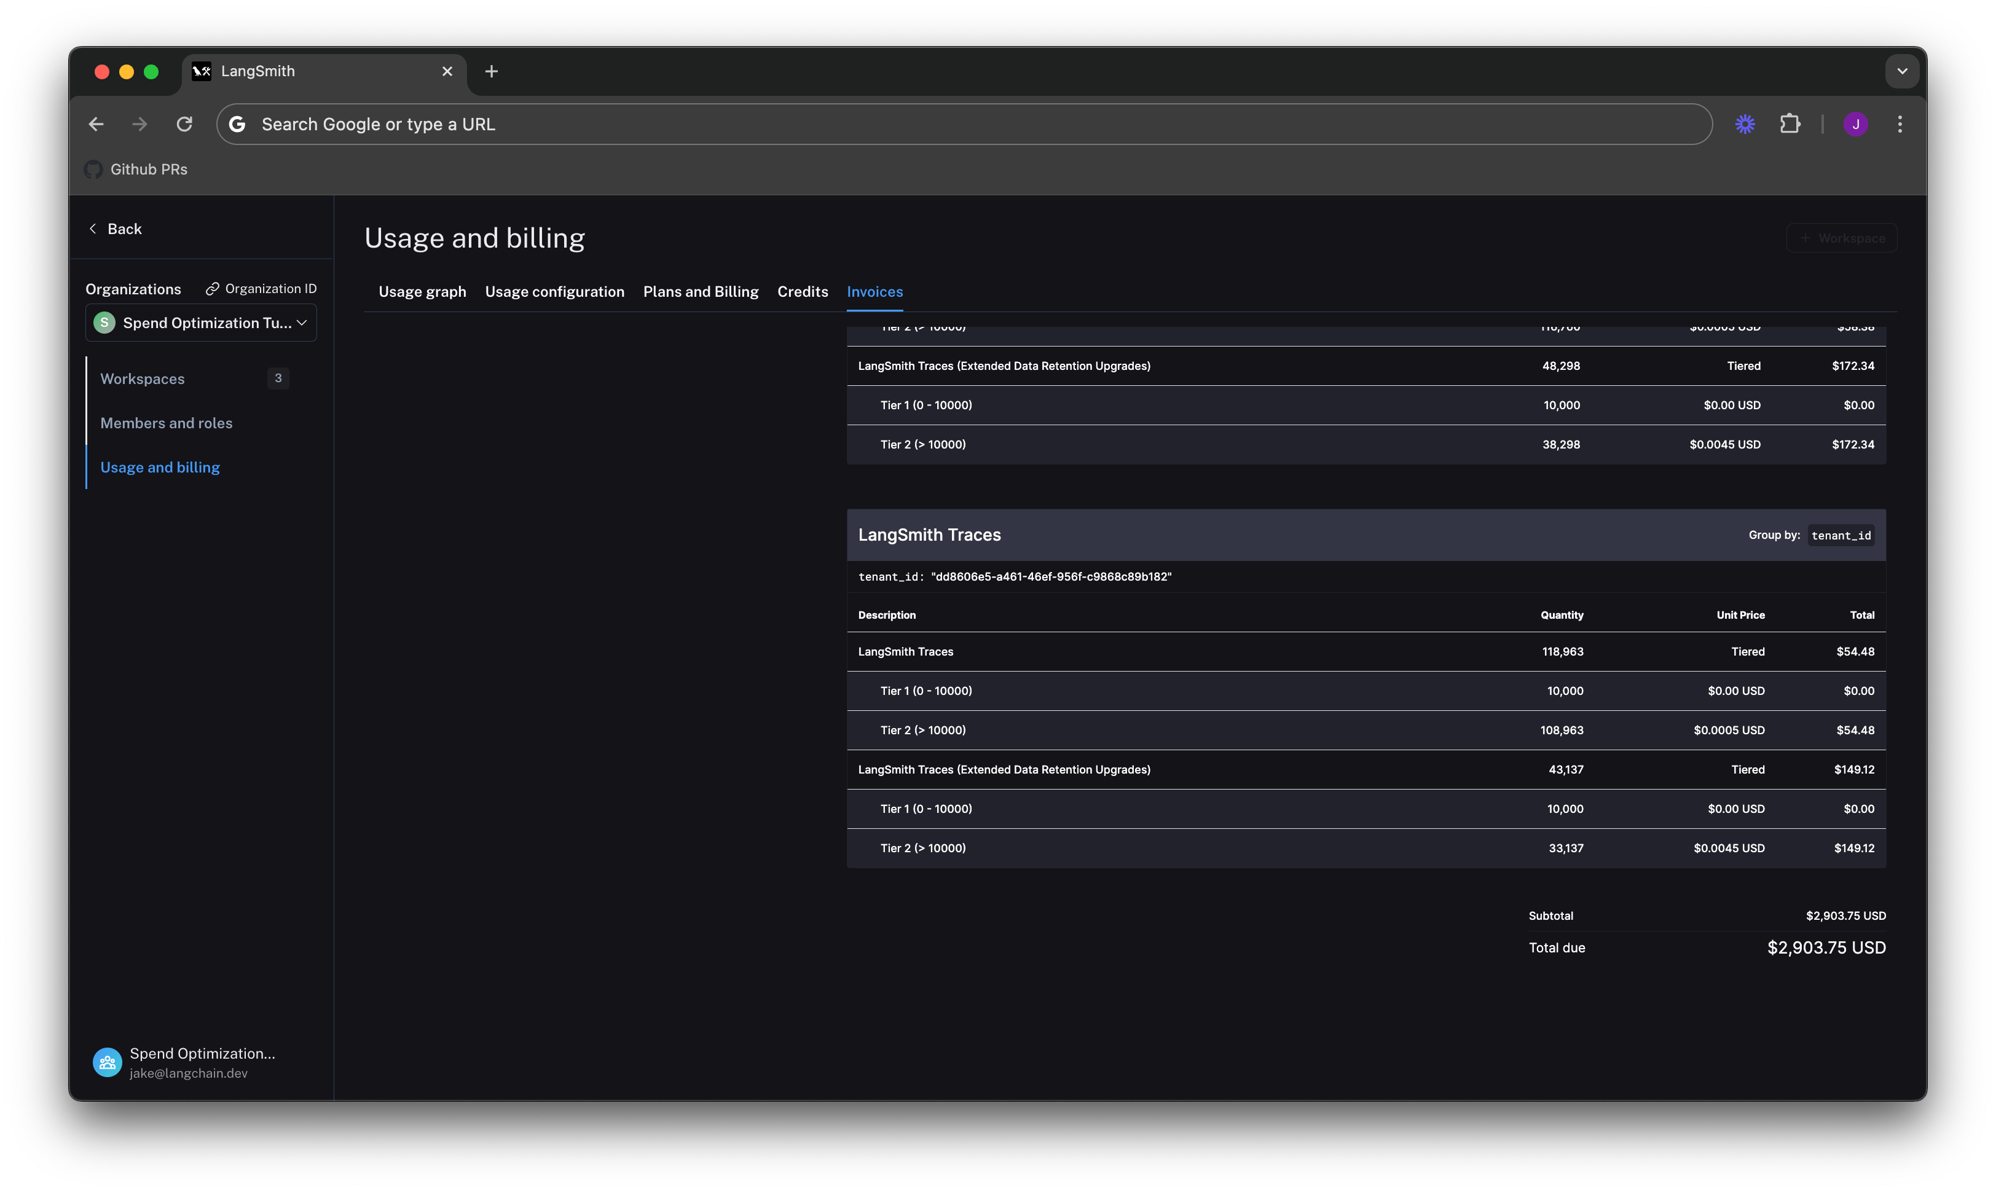Click the Total due $2,903.75 USD amount
Viewport: 1996px width, 1192px height.
(x=1826, y=948)
